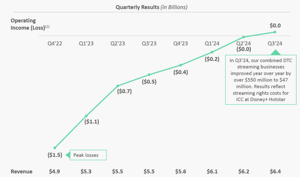
Task: Click the green triangle above the Q3'24 callout
Action: click(276, 52)
